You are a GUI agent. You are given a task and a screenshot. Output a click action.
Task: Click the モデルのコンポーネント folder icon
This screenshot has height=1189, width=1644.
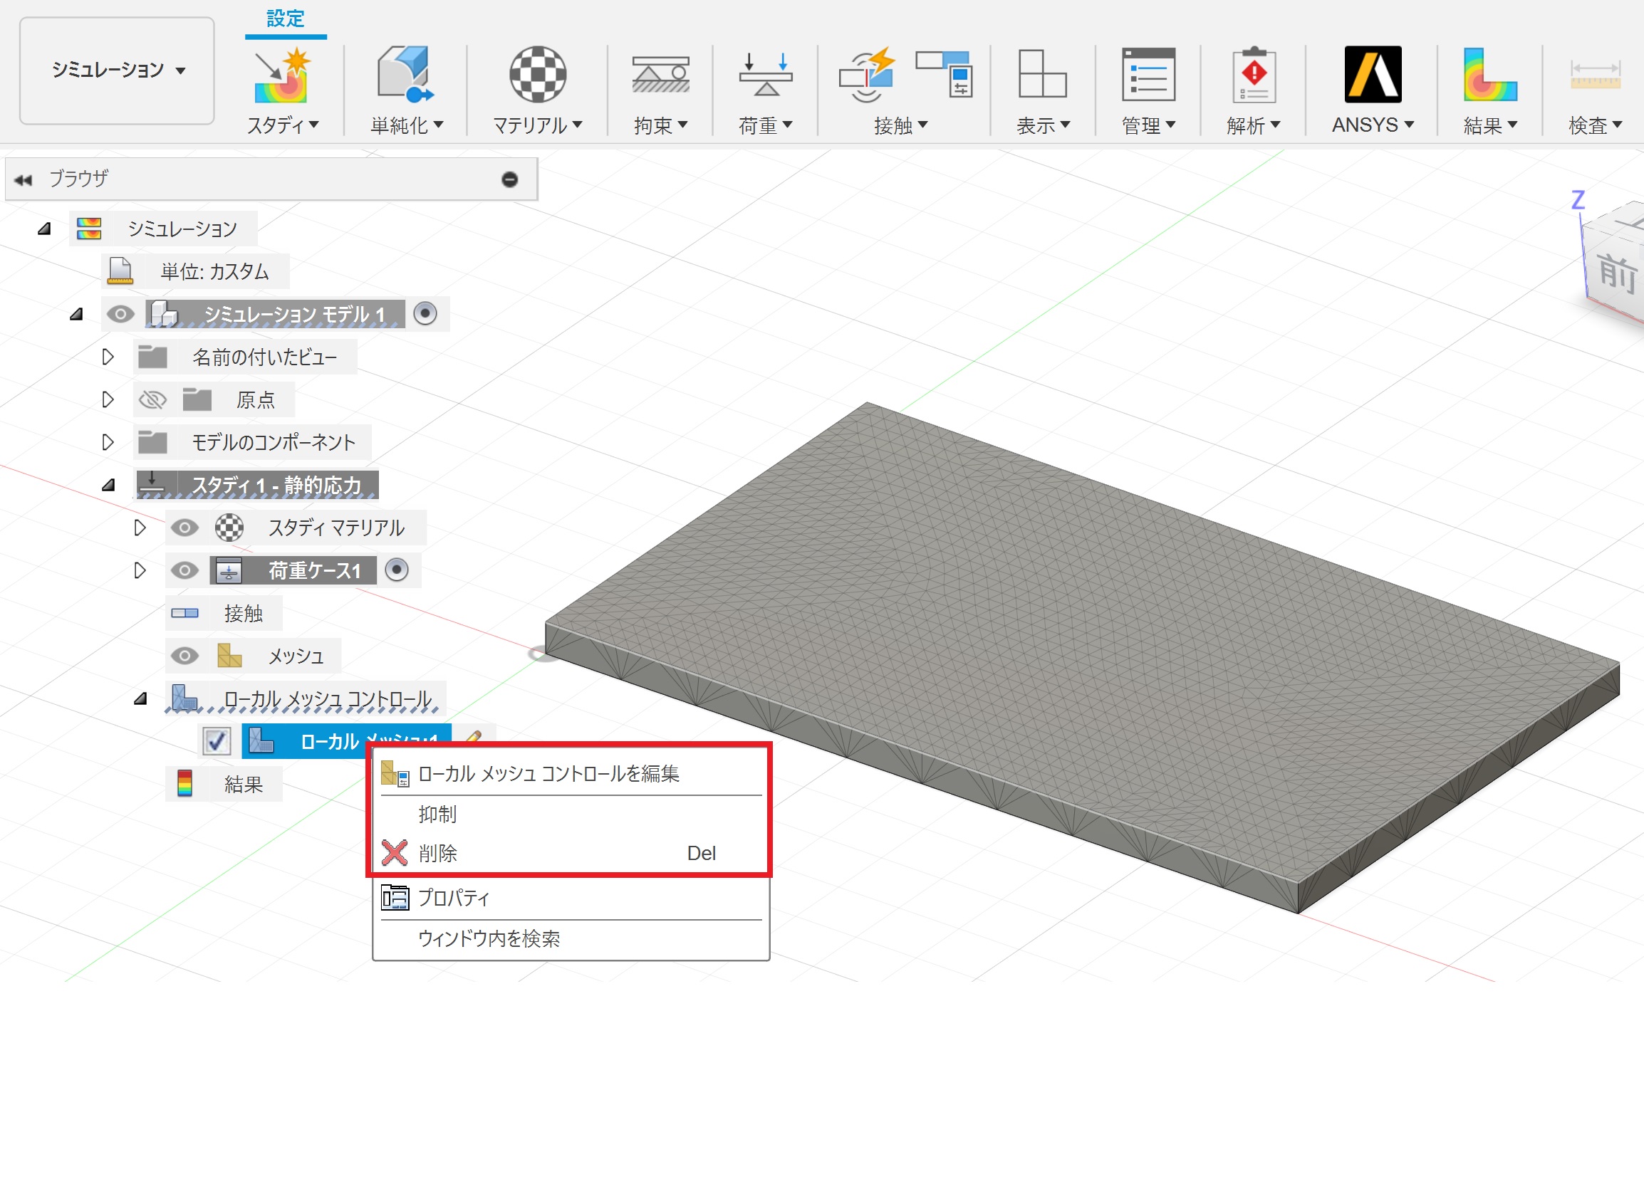pyautogui.click(x=152, y=442)
